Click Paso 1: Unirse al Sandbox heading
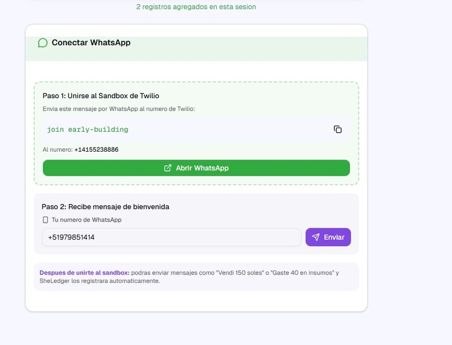 click(x=101, y=96)
